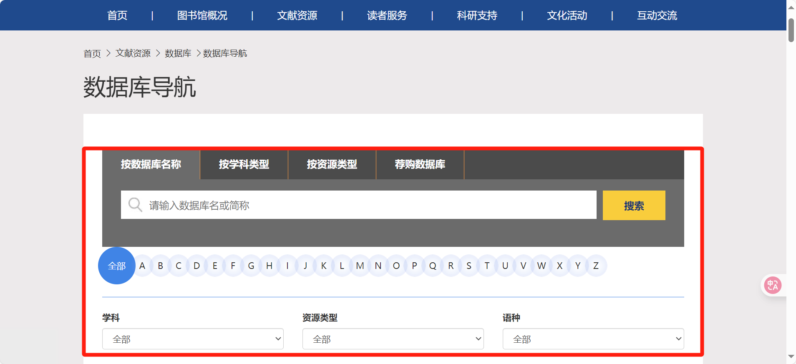Viewport: 796px width, 364px height.
Task: Open 文献资源 in the breadcrumb
Action: (133, 53)
